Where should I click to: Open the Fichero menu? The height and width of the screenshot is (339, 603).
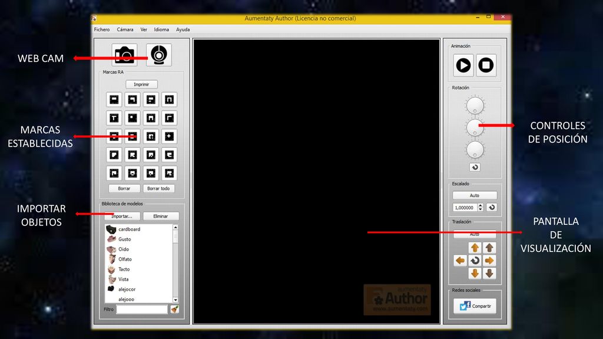[102, 29]
